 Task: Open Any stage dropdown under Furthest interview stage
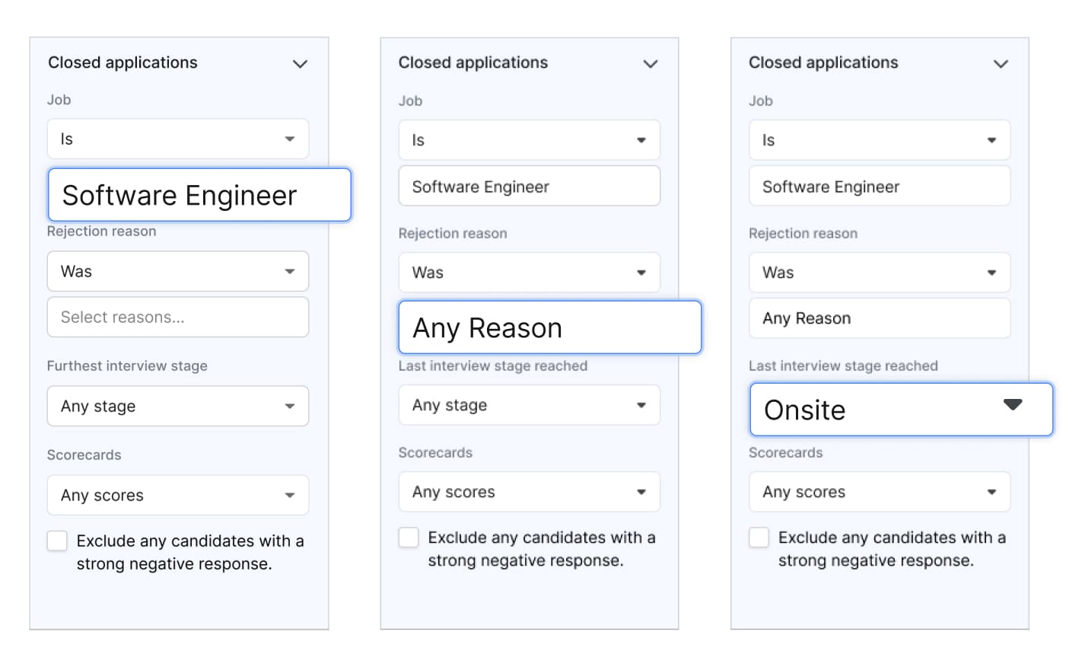point(178,407)
